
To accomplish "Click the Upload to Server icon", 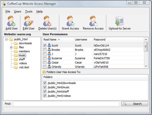I will click(119, 21).
